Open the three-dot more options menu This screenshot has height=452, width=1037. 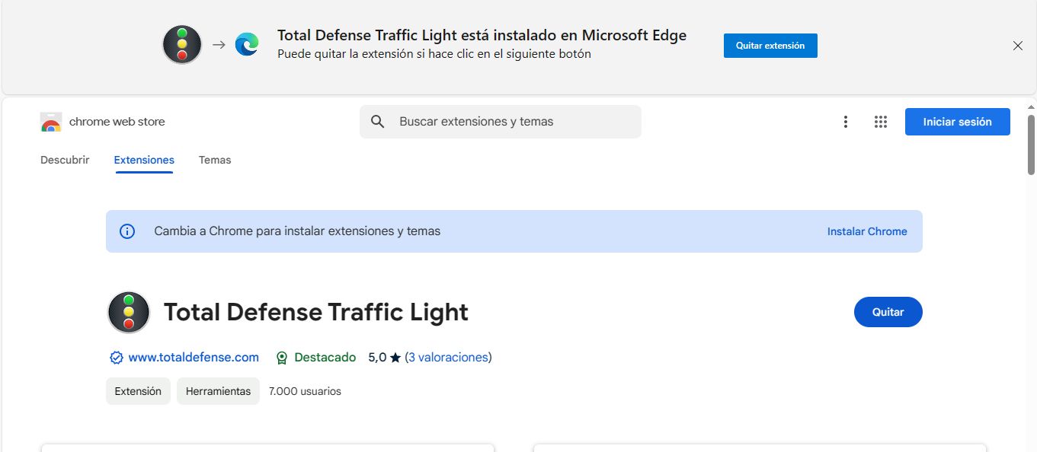[845, 122]
